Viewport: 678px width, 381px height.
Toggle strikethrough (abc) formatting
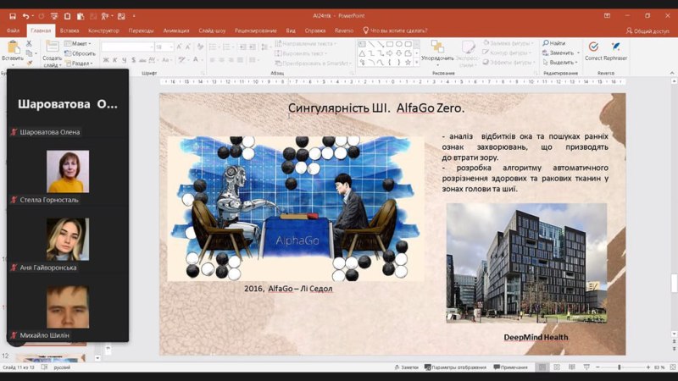pyautogui.click(x=142, y=60)
